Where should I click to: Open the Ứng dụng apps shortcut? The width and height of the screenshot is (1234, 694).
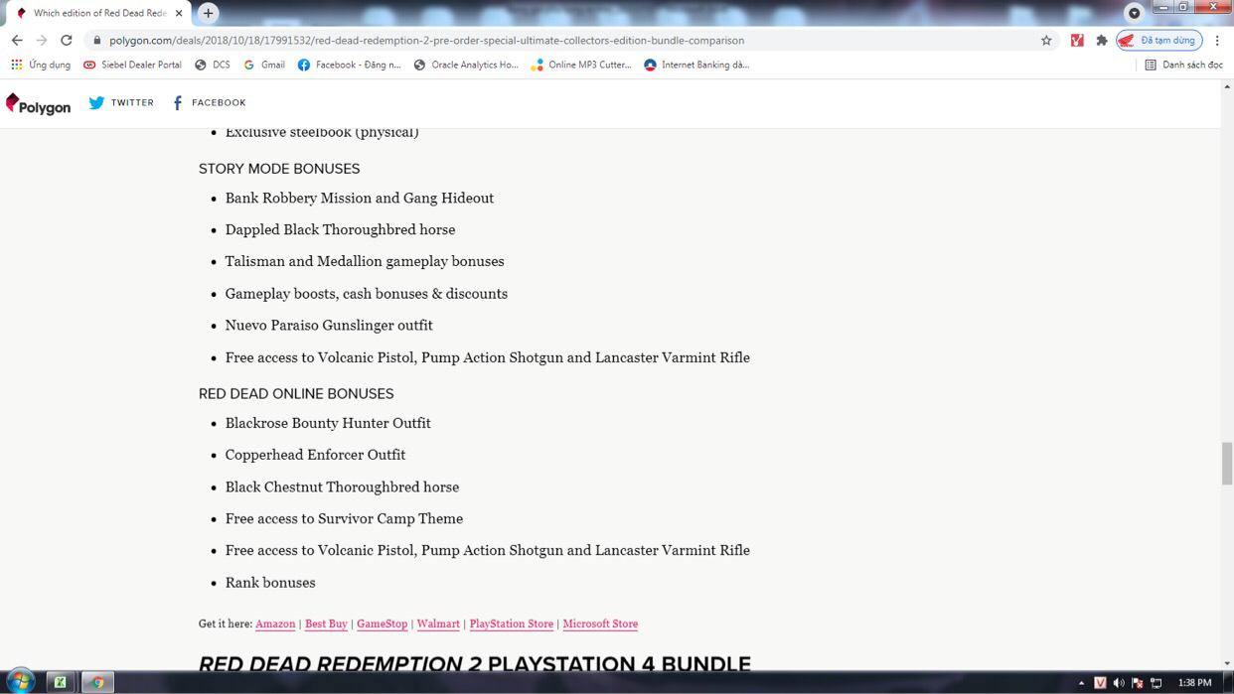tap(41, 65)
